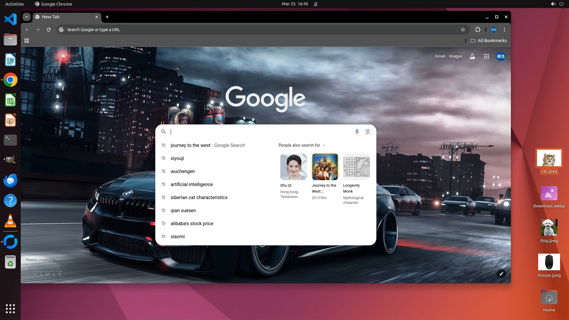This screenshot has height=320, width=569.
Task: Collapse the People also search for section
Action: tap(324, 145)
